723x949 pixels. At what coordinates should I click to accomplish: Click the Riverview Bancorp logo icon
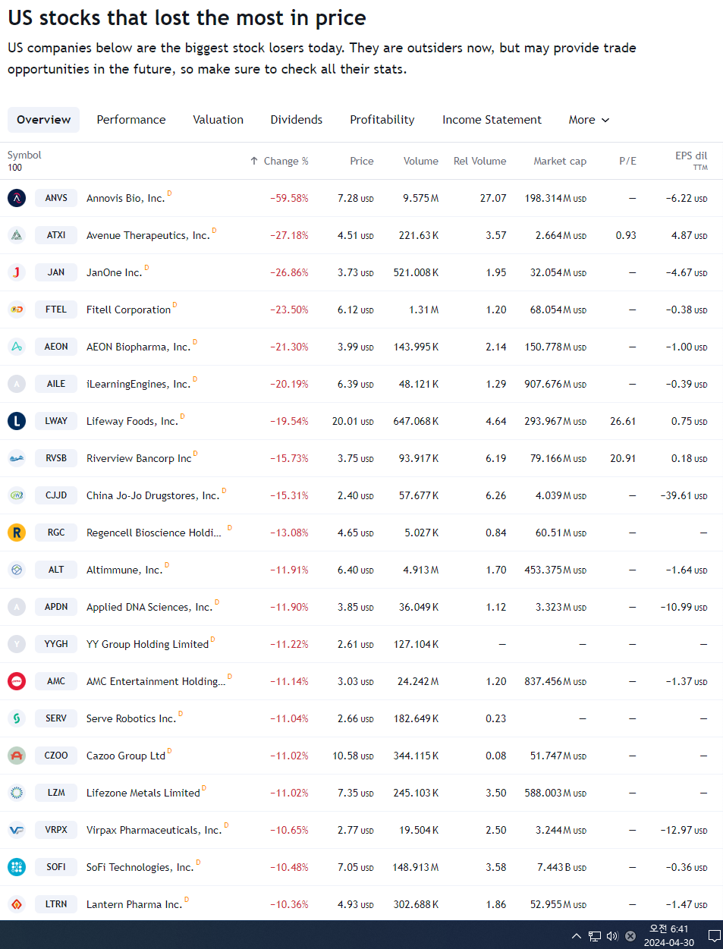pos(17,458)
